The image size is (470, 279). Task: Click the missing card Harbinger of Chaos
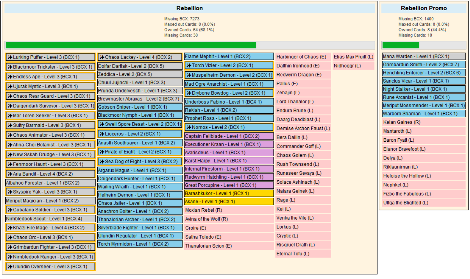point(301,57)
